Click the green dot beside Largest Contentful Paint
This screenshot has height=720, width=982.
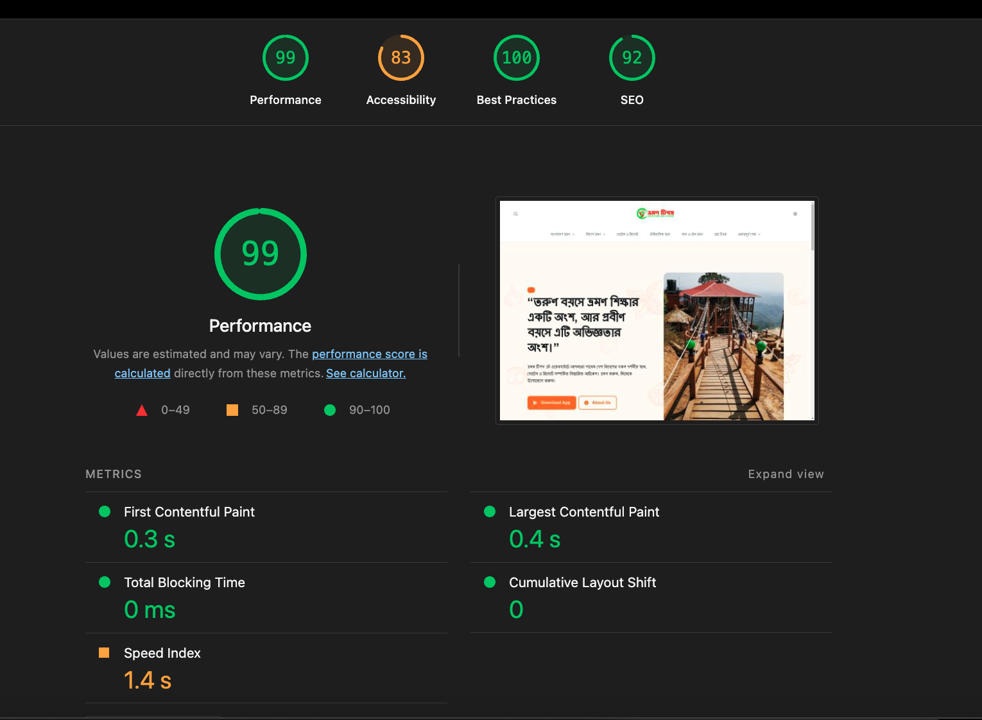tap(490, 511)
